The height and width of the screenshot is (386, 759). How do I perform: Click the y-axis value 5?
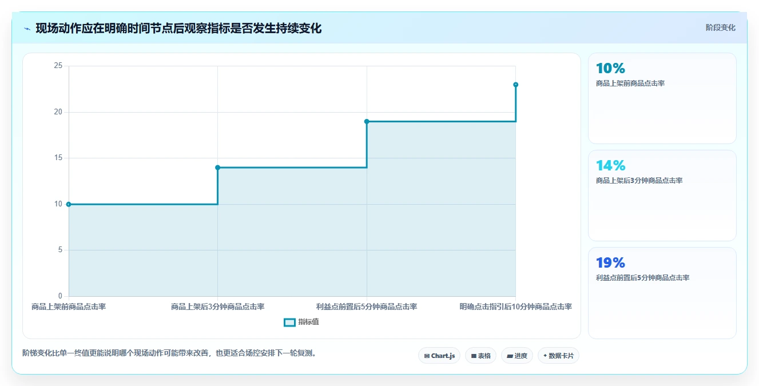59,250
